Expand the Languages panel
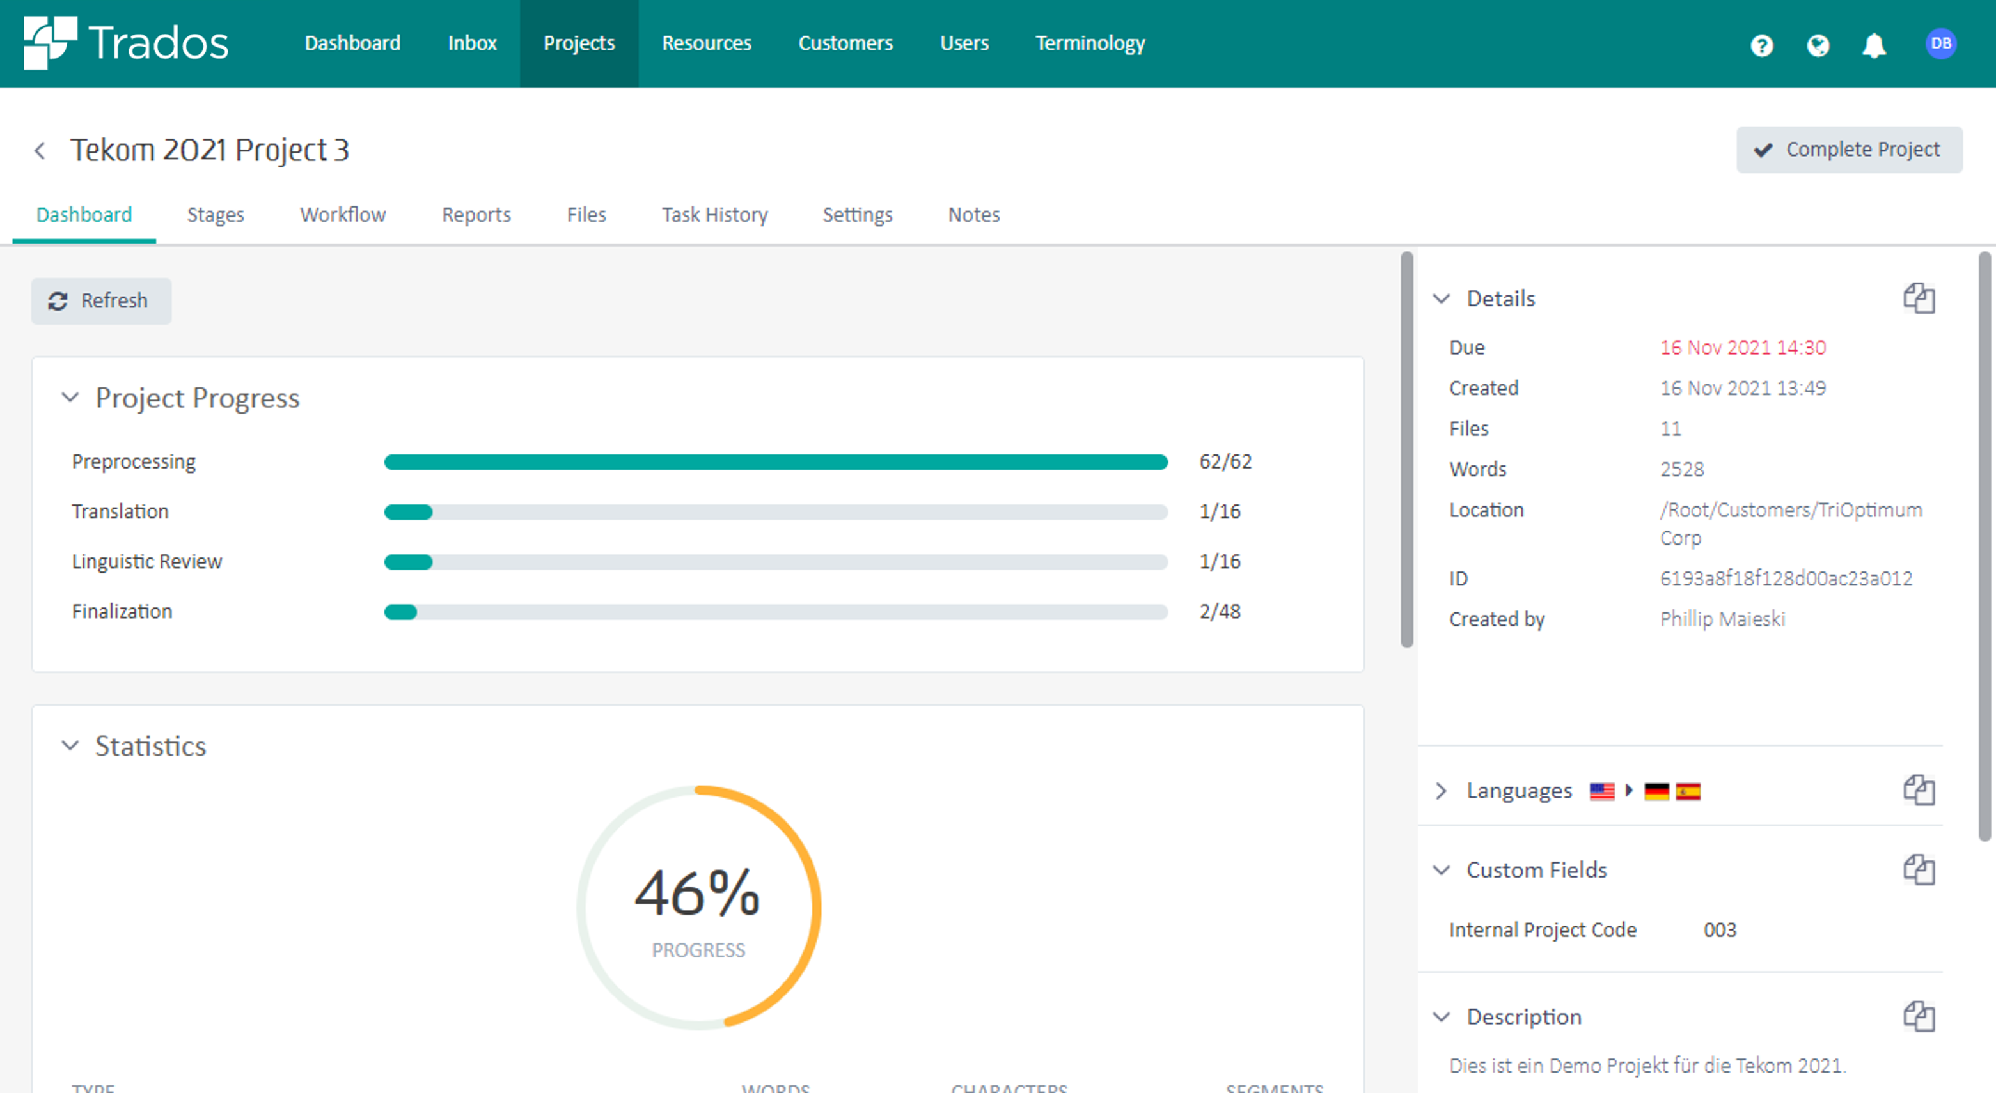This screenshot has height=1093, width=1996. 1442,790
